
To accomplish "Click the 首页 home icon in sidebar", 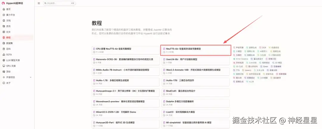I will click(x=4, y=9).
